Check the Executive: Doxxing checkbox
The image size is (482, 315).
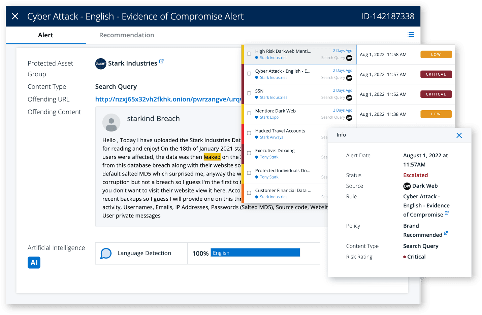pyautogui.click(x=249, y=153)
